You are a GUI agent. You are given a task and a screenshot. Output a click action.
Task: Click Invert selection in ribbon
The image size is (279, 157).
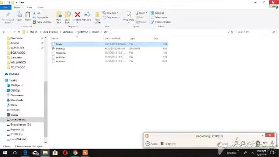click(x=161, y=22)
